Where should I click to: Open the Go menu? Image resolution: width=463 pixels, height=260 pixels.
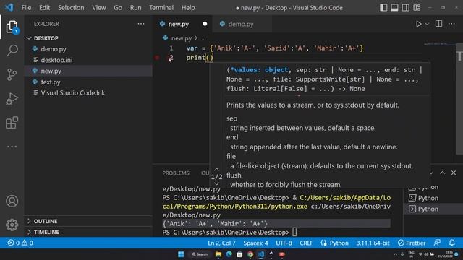(x=118, y=8)
